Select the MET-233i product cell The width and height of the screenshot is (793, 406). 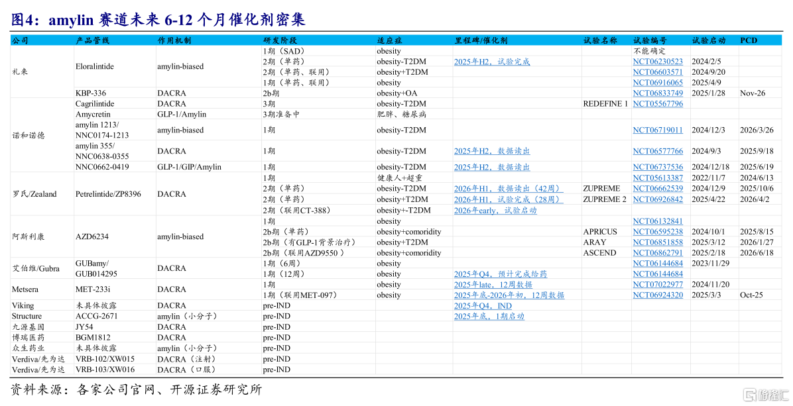pos(93,290)
